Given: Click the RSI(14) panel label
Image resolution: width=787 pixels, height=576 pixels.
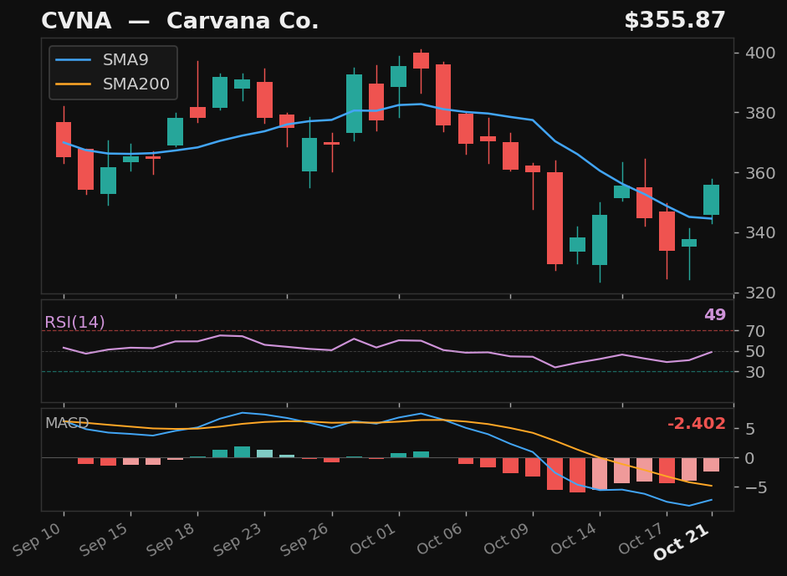Looking at the screenshot, I should point(74,322).
